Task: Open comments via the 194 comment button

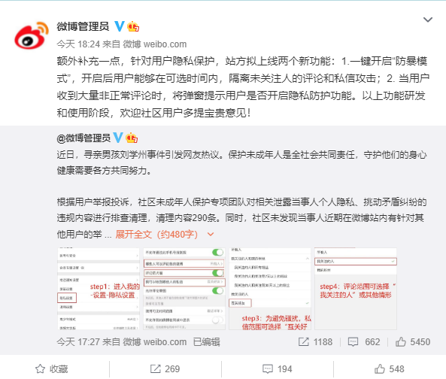Action: coord(277,369)
